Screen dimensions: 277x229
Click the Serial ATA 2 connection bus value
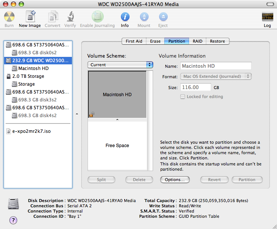[79, 206]
